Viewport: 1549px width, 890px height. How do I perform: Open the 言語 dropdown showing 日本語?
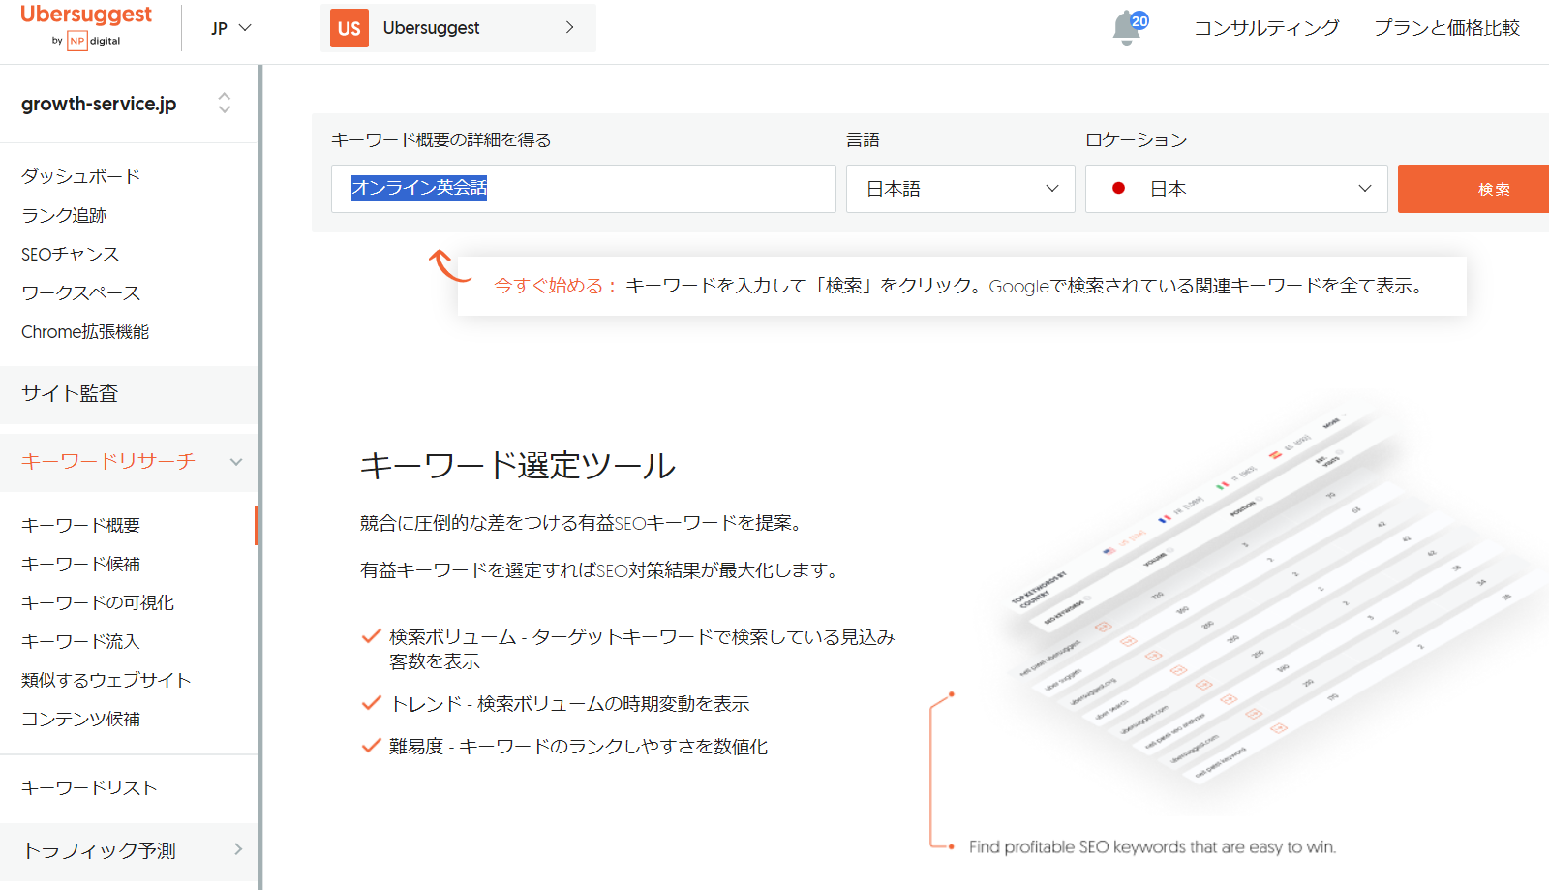click(960, 189)
